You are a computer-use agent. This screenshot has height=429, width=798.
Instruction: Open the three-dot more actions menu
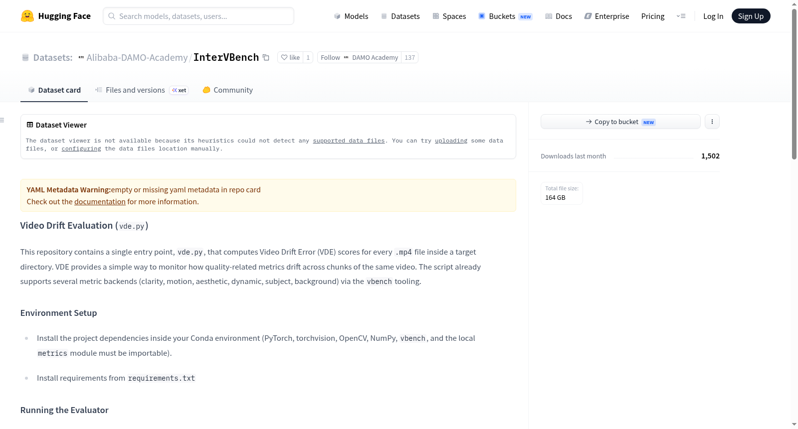[712, 122]
